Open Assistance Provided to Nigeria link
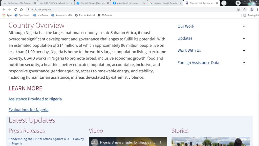Screen dimensions: 259x146 click(35, 99)
